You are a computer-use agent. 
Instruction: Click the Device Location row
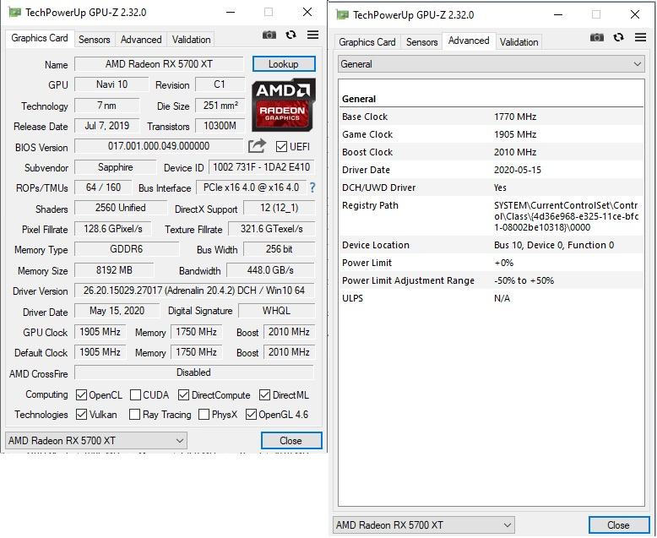pyautogui.click(x=491, y=245)
